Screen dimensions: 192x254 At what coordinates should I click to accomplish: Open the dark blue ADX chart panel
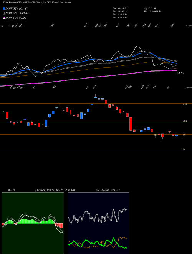click(x=98, y=223)
